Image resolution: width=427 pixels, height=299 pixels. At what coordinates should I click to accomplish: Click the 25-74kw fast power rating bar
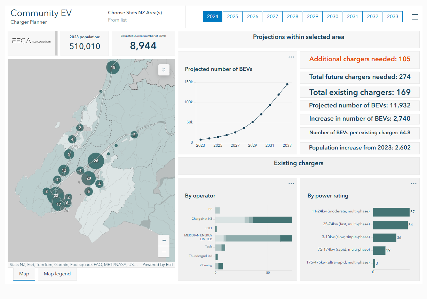click(x=390, y=225)
